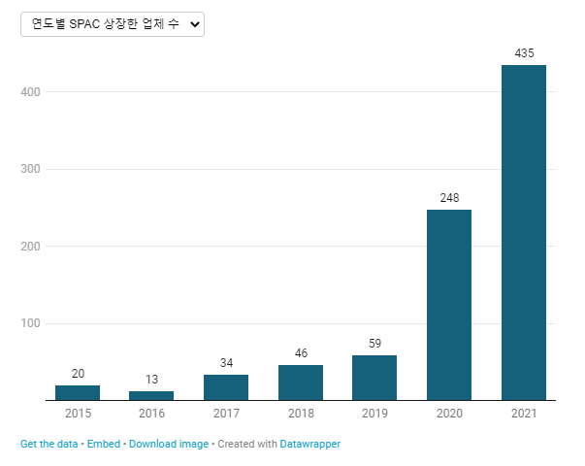Viewport: 585px width, 466px height.
Task: Click the 2016 bar
Action: pos(151,395)
